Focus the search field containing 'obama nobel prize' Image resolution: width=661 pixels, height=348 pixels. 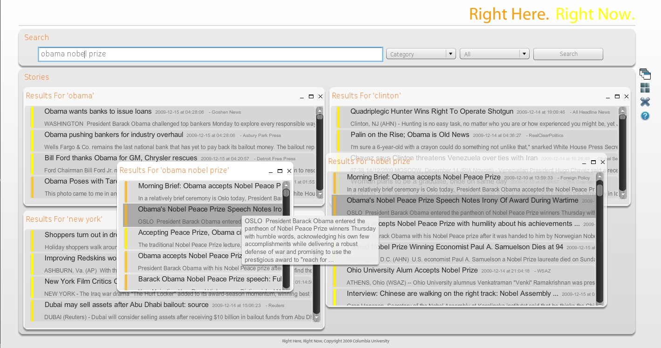coord(211,54)
